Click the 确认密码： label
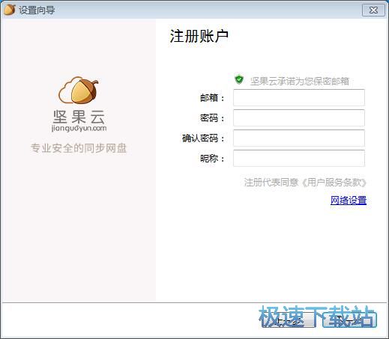389x339 pixels. [203, 138]
